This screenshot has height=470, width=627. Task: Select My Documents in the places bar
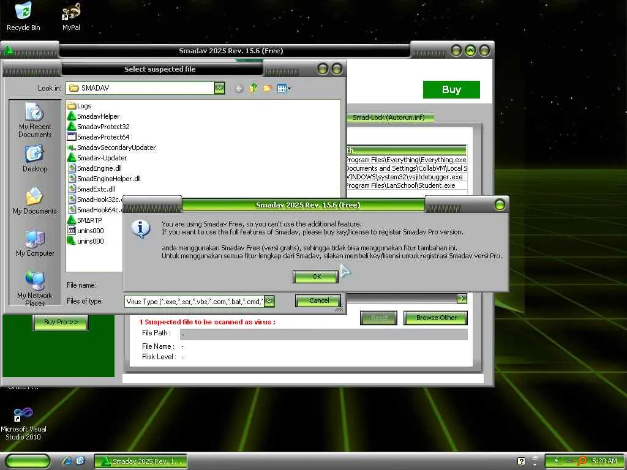(x=35, y=201)
